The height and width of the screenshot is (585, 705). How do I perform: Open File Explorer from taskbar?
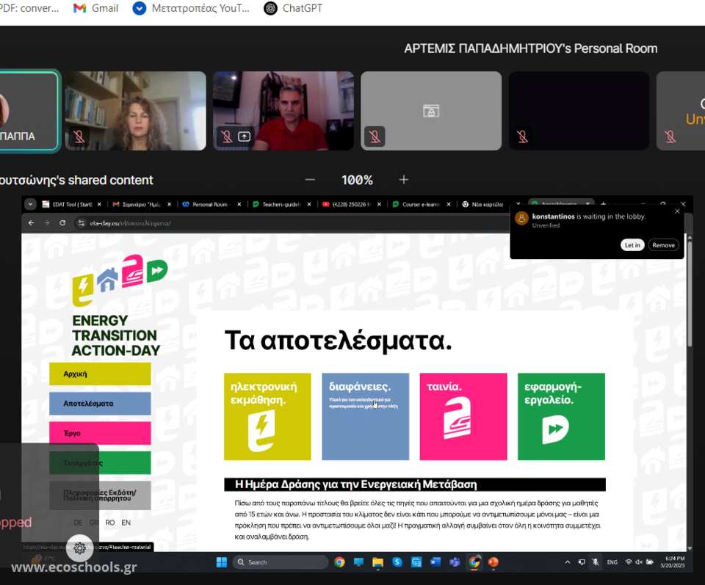tap(377, 562)
